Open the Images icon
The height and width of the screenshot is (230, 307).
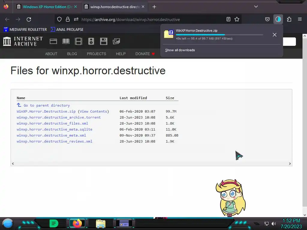pos(116,41)
